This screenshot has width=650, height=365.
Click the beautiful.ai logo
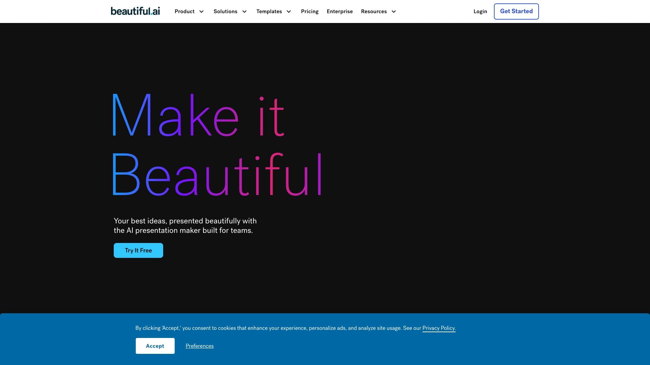coord(135,11)
